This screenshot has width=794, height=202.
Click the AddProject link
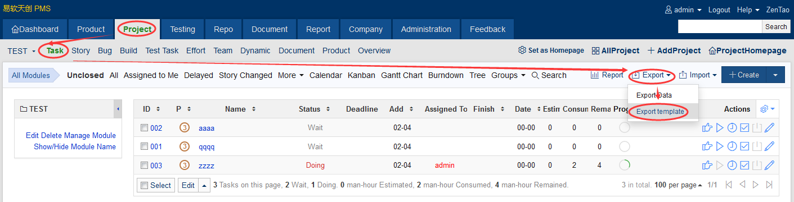(x=674, y=50)
